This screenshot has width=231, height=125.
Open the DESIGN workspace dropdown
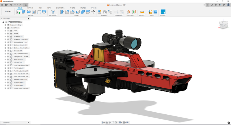8,11
